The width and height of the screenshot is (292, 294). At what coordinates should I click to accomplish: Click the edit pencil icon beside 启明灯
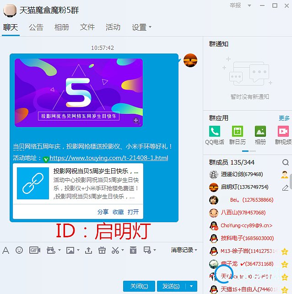tap(285, 187)
